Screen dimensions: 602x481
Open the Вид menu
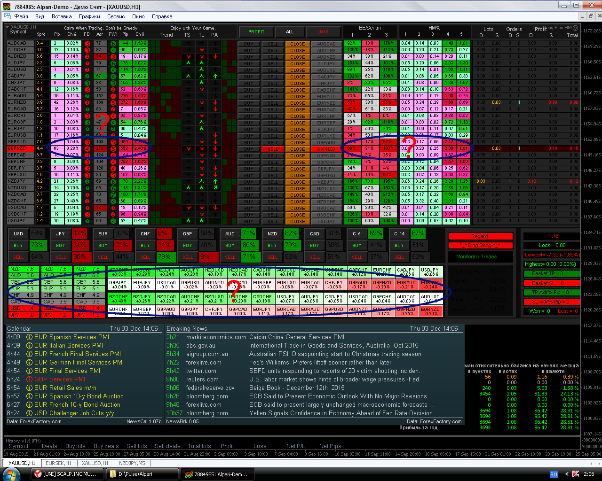coord(40,16)
